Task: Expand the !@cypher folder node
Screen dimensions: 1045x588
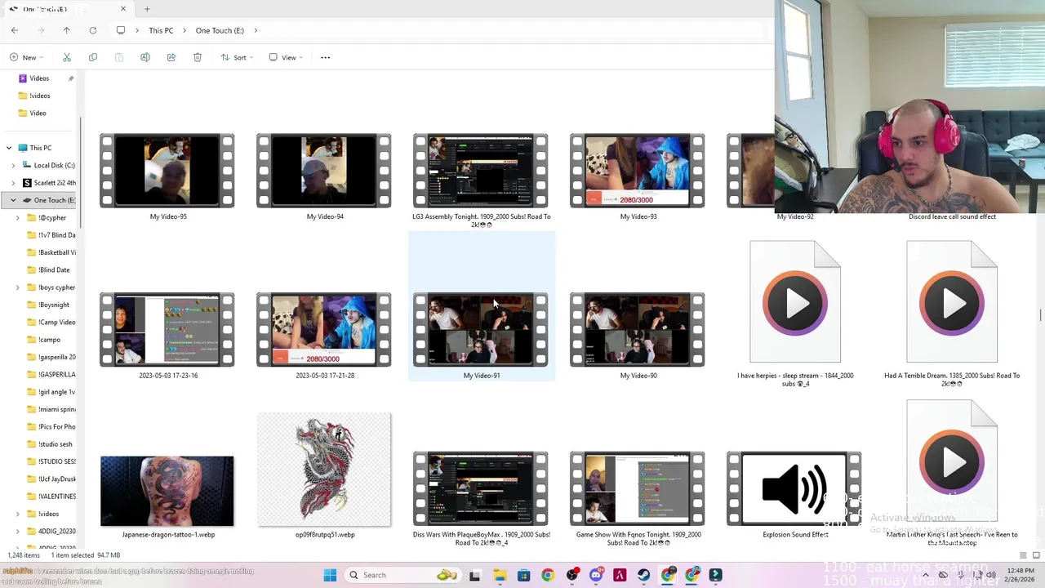Action: point(18,218)
